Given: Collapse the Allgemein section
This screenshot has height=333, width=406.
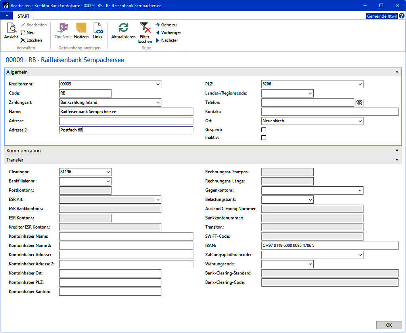Looking at the screenshot, I should [396, 72].
